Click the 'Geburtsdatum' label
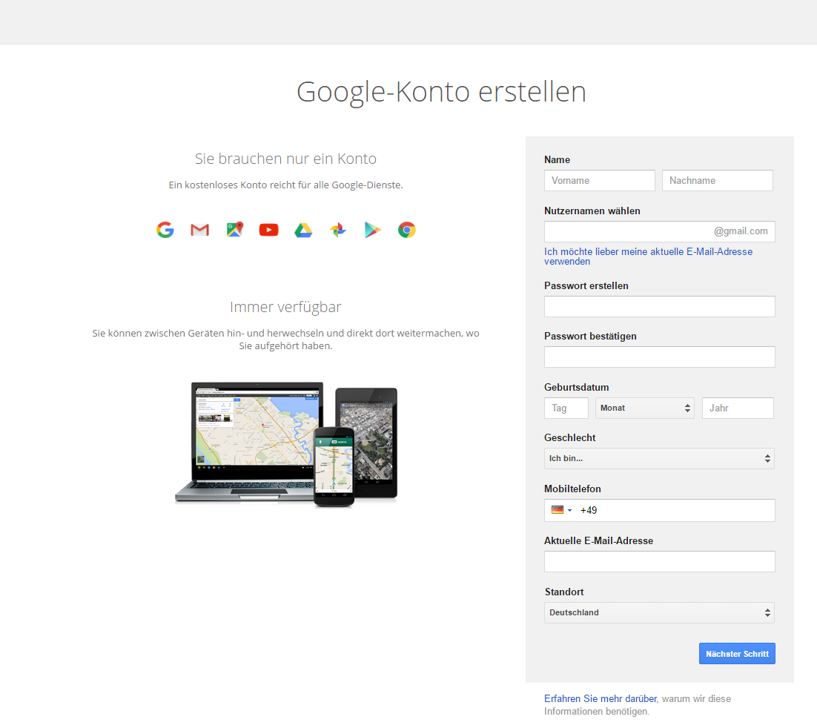Image resolution: width=817 pixels, height=728 pixels. click(x=576, y=387)
